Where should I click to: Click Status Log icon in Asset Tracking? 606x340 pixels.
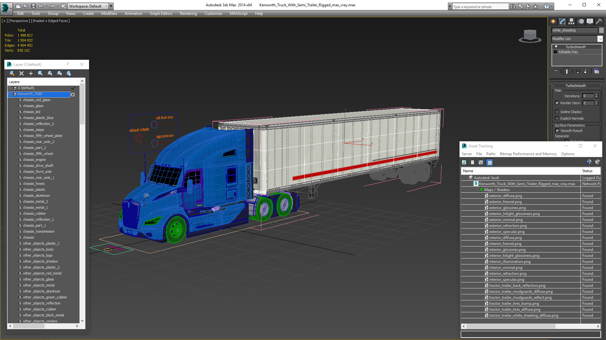[472, 162]
